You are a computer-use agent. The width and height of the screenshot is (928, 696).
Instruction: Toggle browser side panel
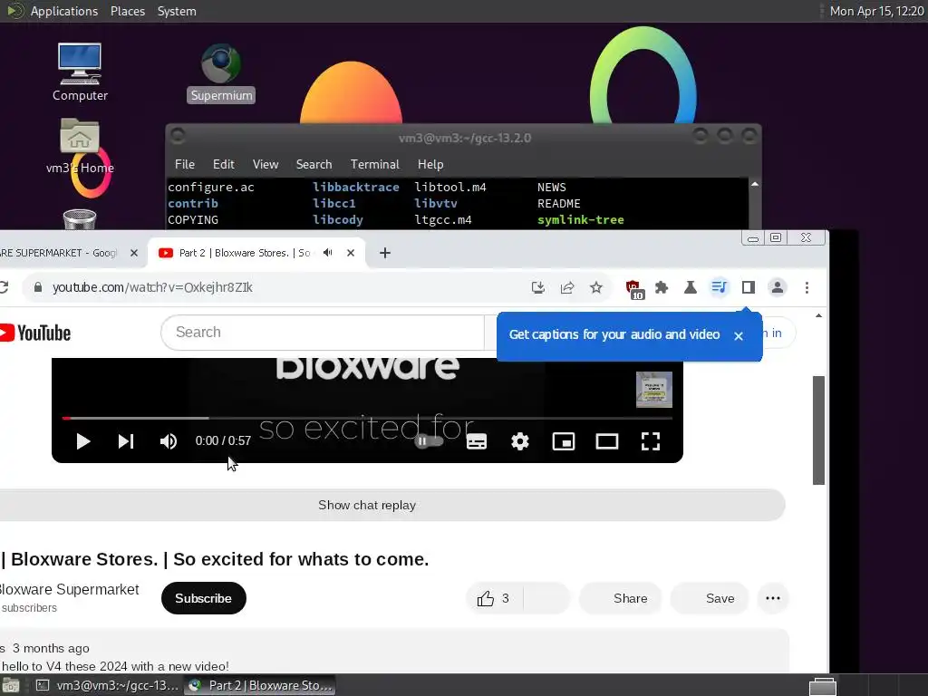pos(748,287)
